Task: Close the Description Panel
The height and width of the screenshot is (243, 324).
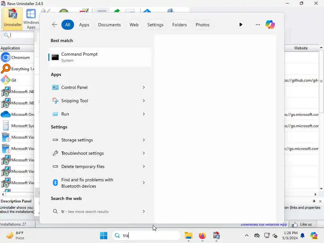Action: tap(320, 201)
